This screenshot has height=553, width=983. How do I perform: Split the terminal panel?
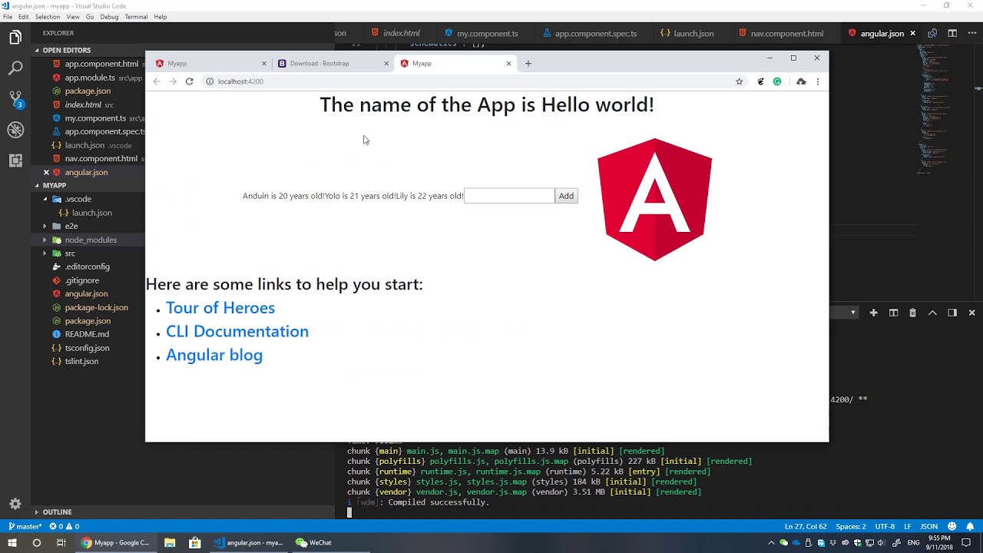click(893, 313)
